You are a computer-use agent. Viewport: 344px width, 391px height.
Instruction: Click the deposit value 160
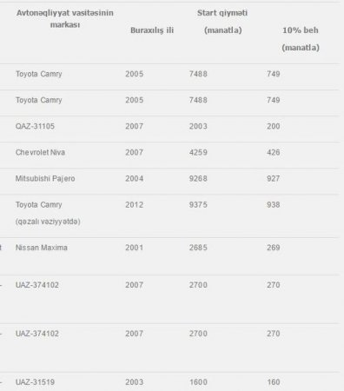pyautogui.click(x=274, y=382)
